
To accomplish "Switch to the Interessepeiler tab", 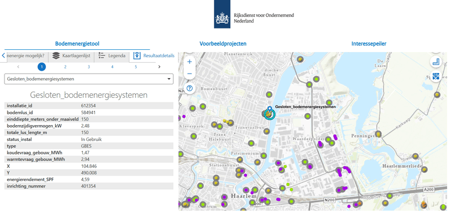I will click(369, 44).
